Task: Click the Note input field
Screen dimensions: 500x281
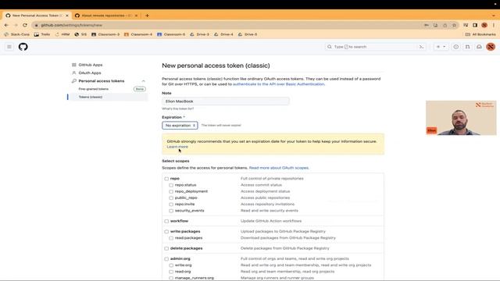Action: pyautogui.click(x=226, y=101)
